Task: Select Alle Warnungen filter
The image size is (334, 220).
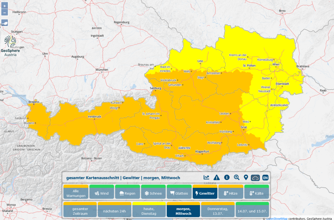Action: (x=76, y=193)
